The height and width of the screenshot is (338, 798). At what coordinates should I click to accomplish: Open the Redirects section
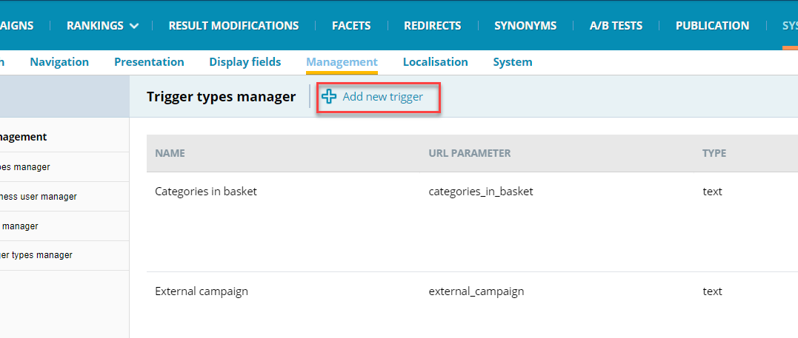[433, 25]
